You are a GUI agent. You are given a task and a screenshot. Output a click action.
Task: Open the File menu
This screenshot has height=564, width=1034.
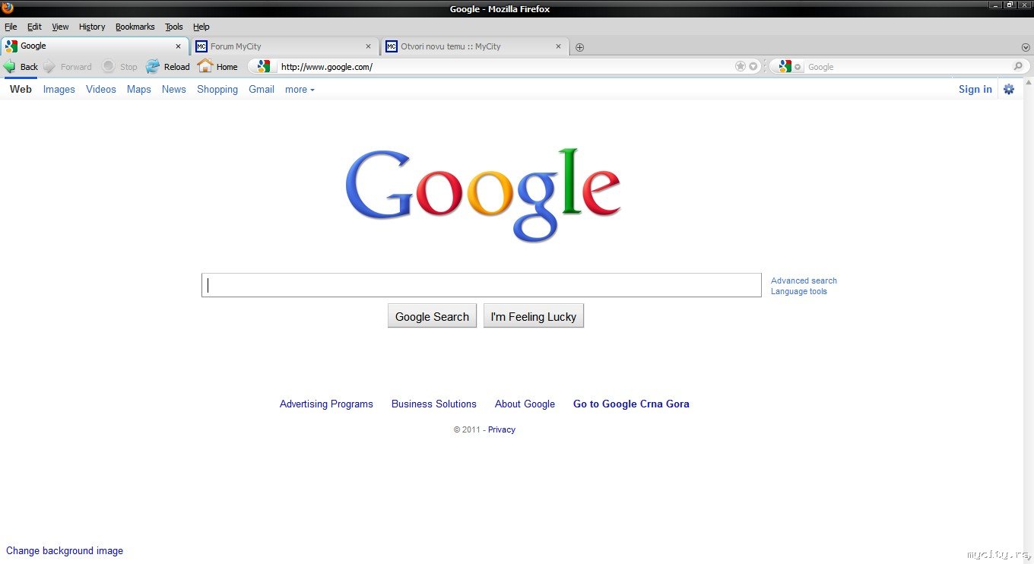pyautogui.click(x=11, y=27)
